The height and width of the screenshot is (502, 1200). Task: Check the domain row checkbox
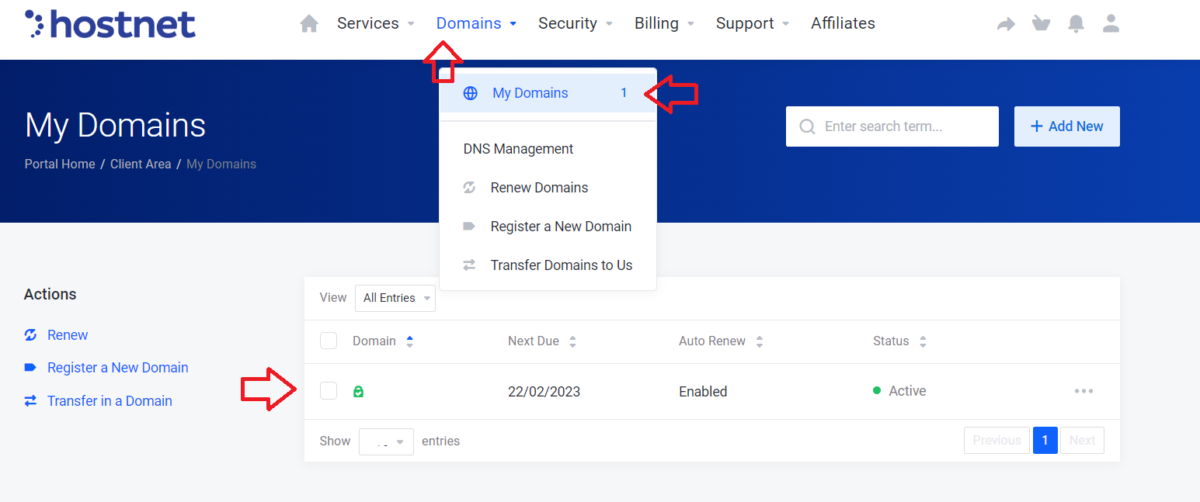[329, 391]
